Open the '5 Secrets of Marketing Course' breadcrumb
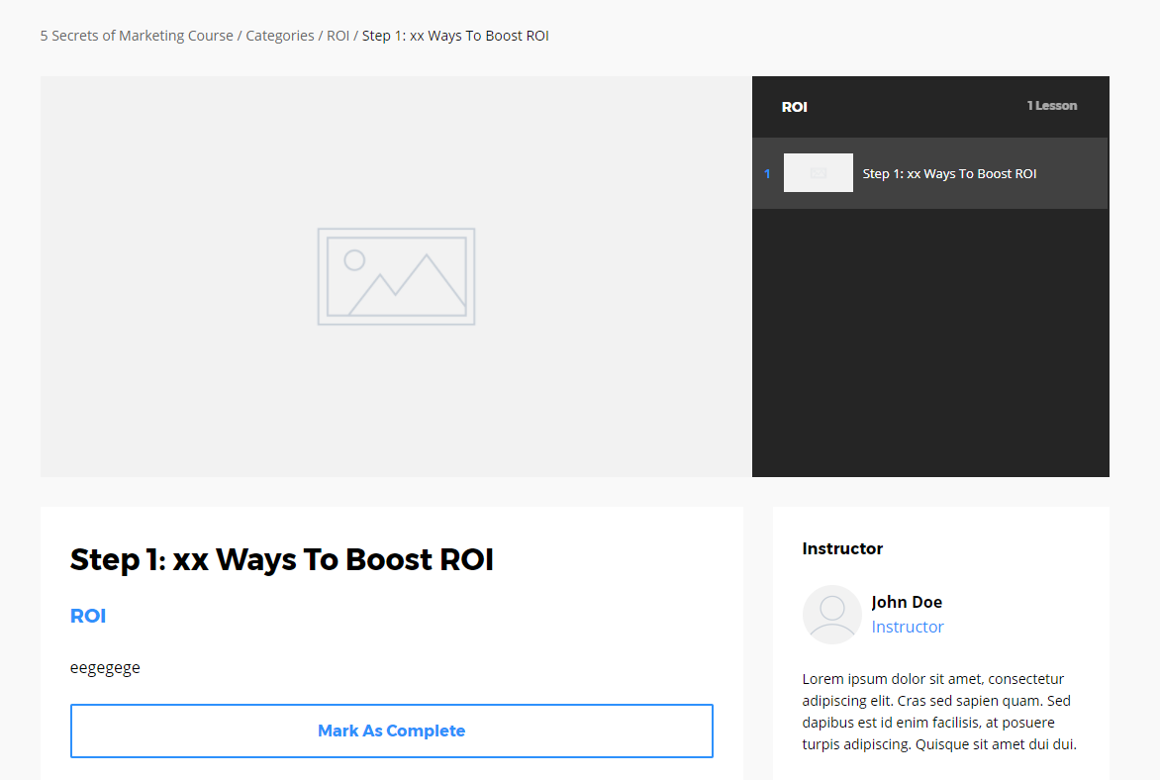 (137, 36)
